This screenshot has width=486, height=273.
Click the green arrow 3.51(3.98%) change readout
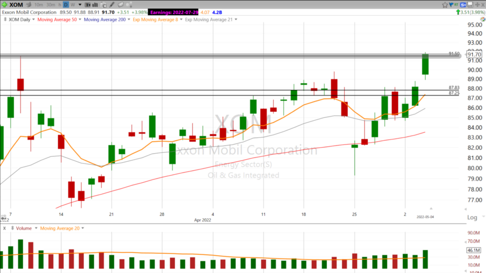point(470,12)
